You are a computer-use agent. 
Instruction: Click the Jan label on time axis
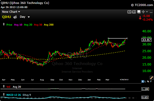click(89, 80)
